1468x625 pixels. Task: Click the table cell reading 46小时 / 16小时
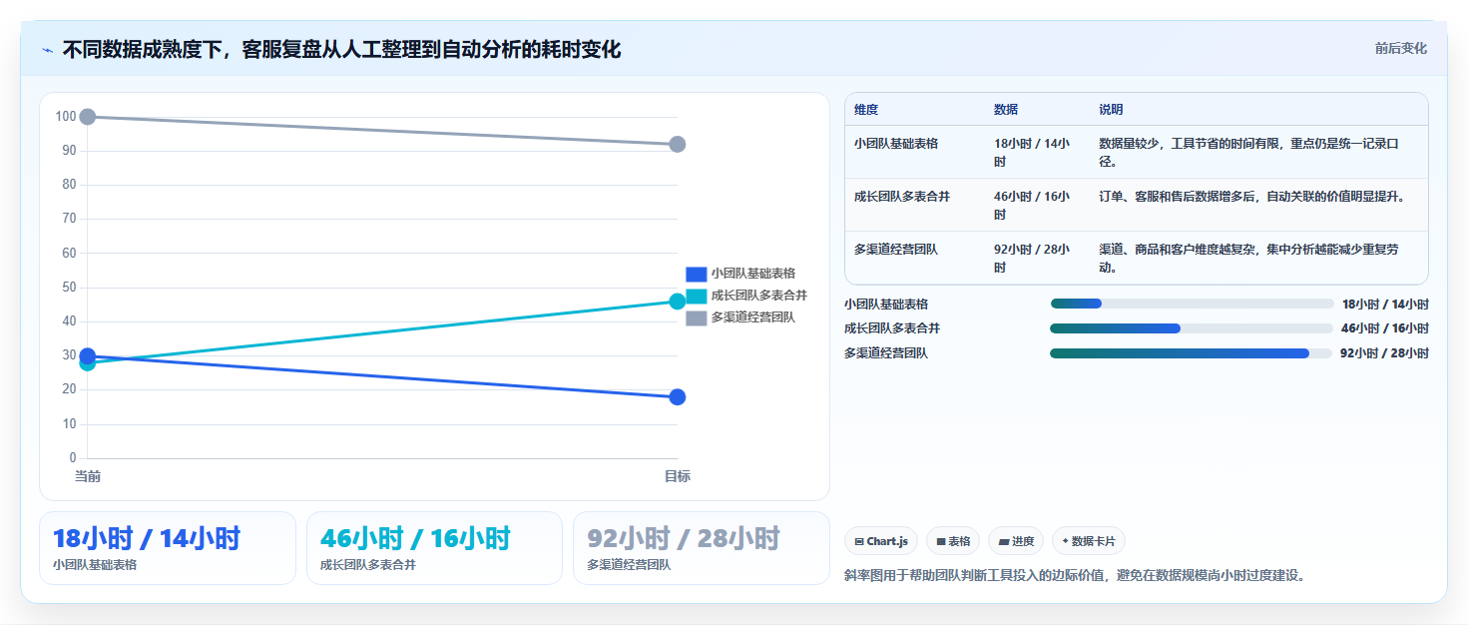pyautogui.click(x=1032, y=206)
